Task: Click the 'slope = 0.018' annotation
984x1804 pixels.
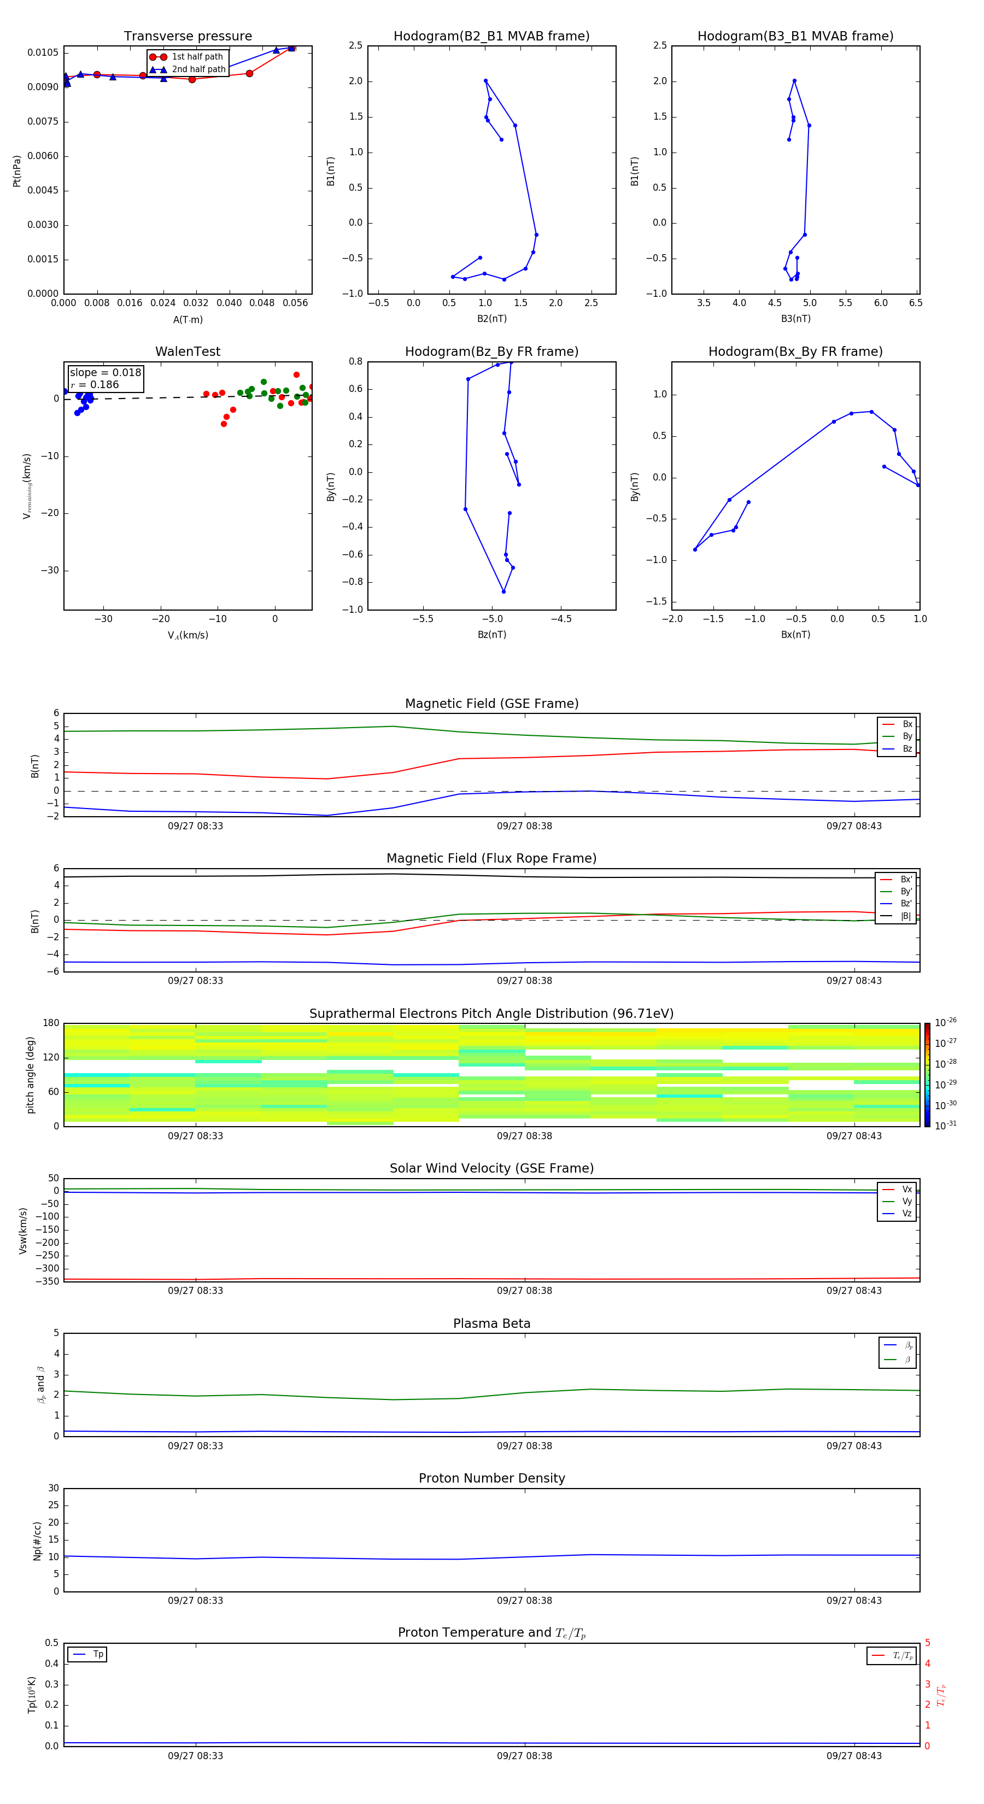Action: (x=105, y=373)
